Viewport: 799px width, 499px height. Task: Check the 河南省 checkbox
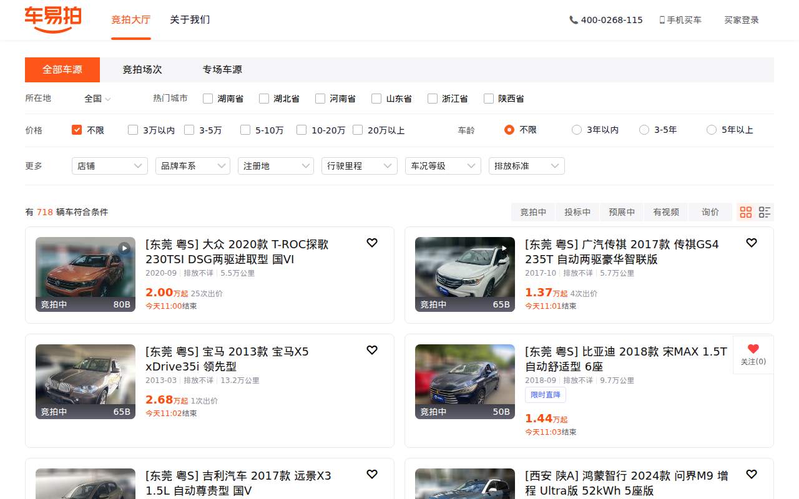point(320,99)
